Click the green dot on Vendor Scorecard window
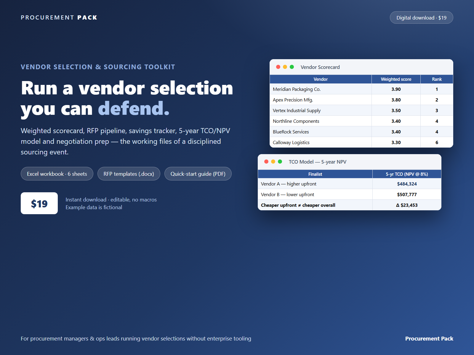 (x=292, y=67)
